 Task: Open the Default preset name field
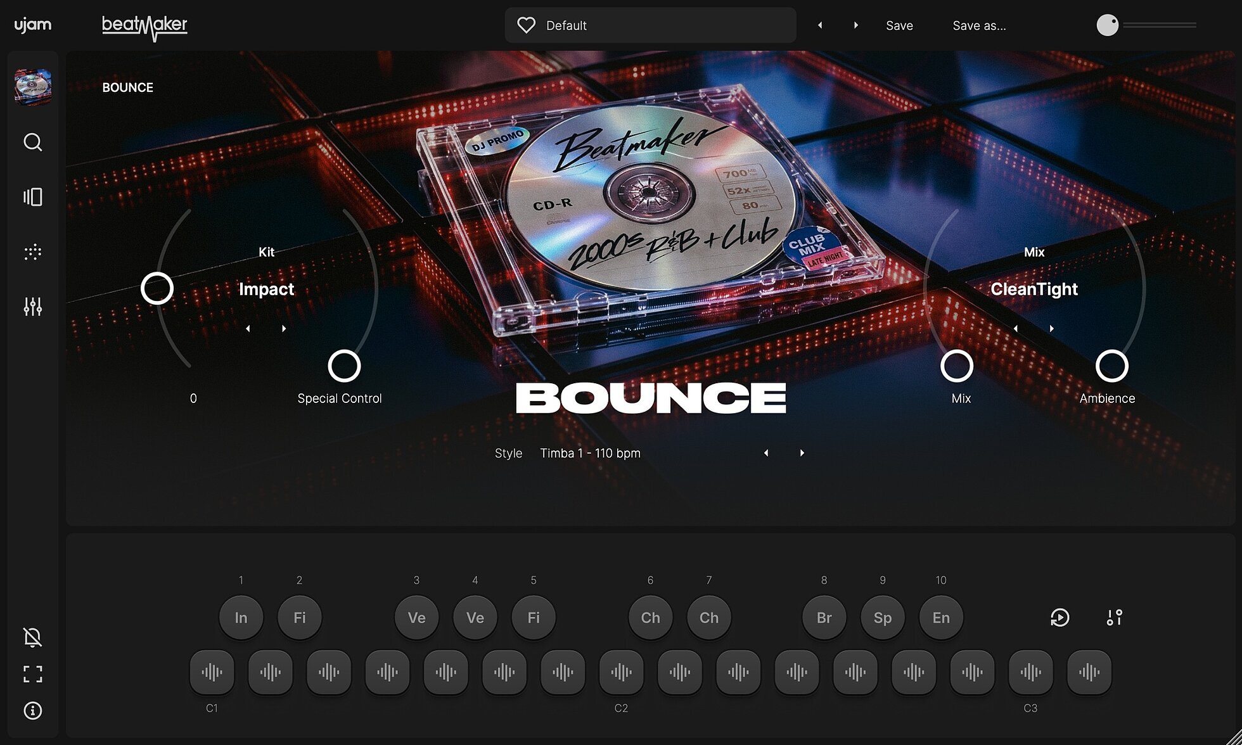click(650, 25)
